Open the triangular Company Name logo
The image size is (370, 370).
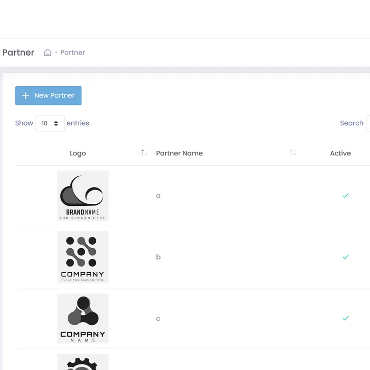[83, 319]
